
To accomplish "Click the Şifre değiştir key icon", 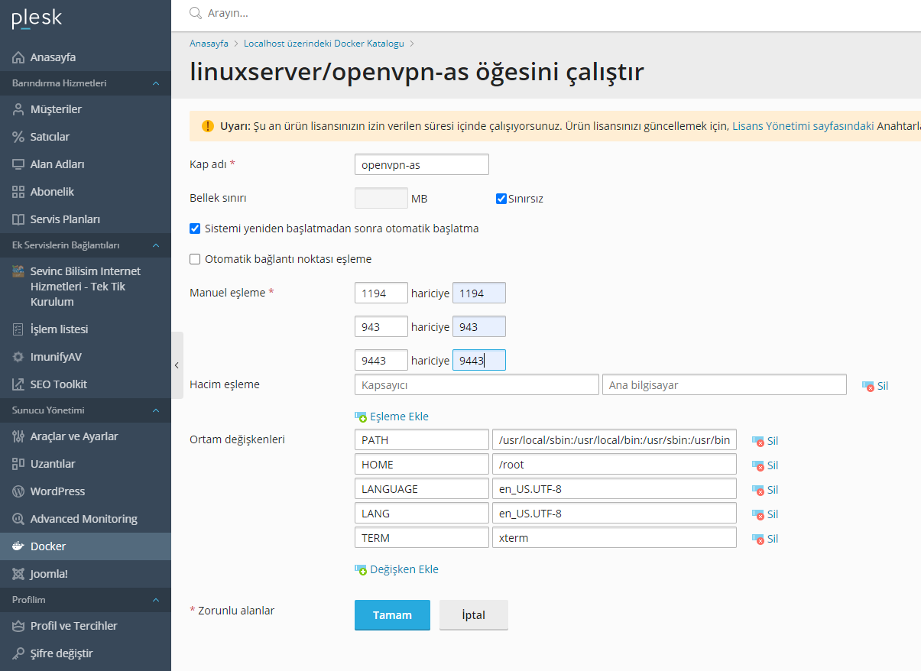I will pyautogui.click(x=18, y=653).
